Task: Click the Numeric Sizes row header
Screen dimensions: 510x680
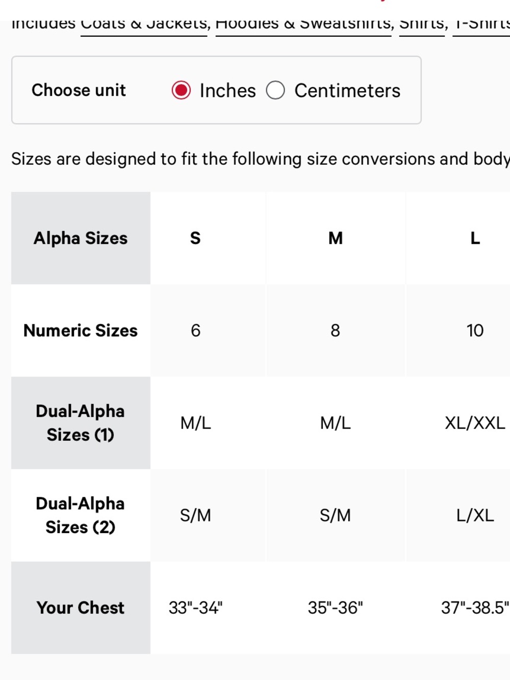Action: tap(81, 331)
